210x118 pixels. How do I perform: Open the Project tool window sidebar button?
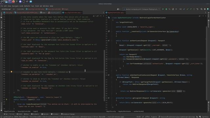pos(1,15)
